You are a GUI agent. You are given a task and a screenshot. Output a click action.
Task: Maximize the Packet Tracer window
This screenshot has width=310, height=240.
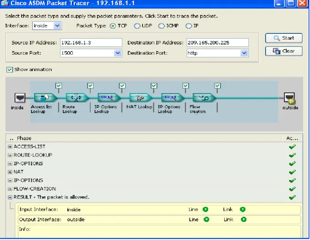[291, 3]
